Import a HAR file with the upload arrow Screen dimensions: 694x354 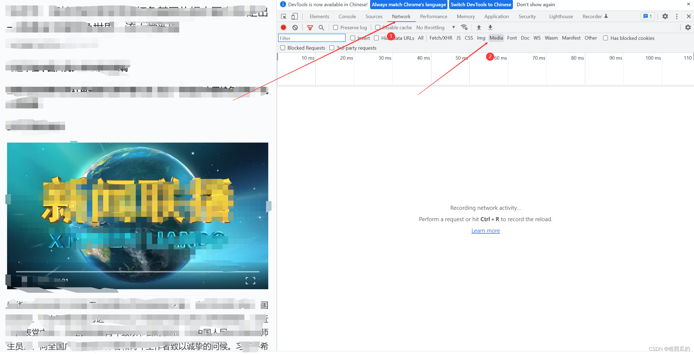pos(479,27)
